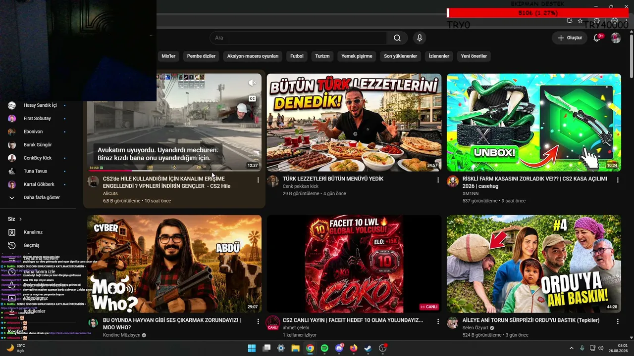The width and height of the screenshot is (634, 356).
Task: Open options for the CS2 CANLI YAYIN video
Action: [438, 321]
